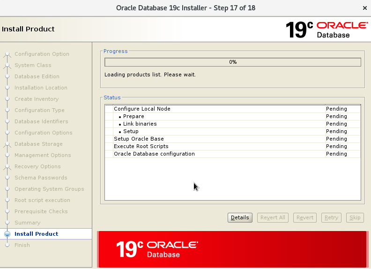
Task: Select the Install Product step
Action: [x=37, y=234]
